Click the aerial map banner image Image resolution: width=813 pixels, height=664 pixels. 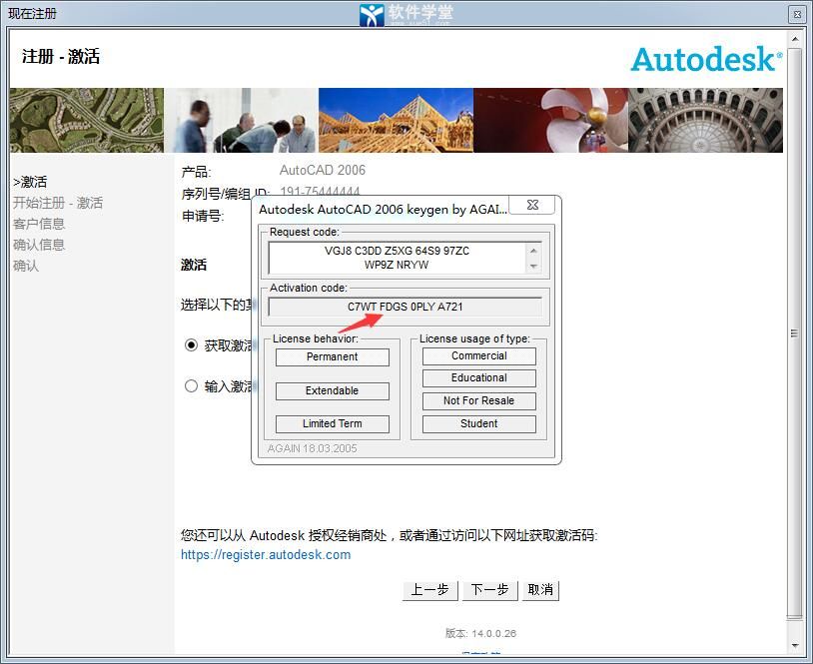point(87,120)
